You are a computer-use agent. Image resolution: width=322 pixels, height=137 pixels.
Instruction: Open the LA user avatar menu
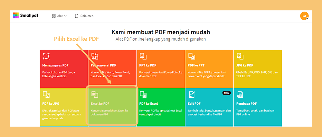pos(304,16)
